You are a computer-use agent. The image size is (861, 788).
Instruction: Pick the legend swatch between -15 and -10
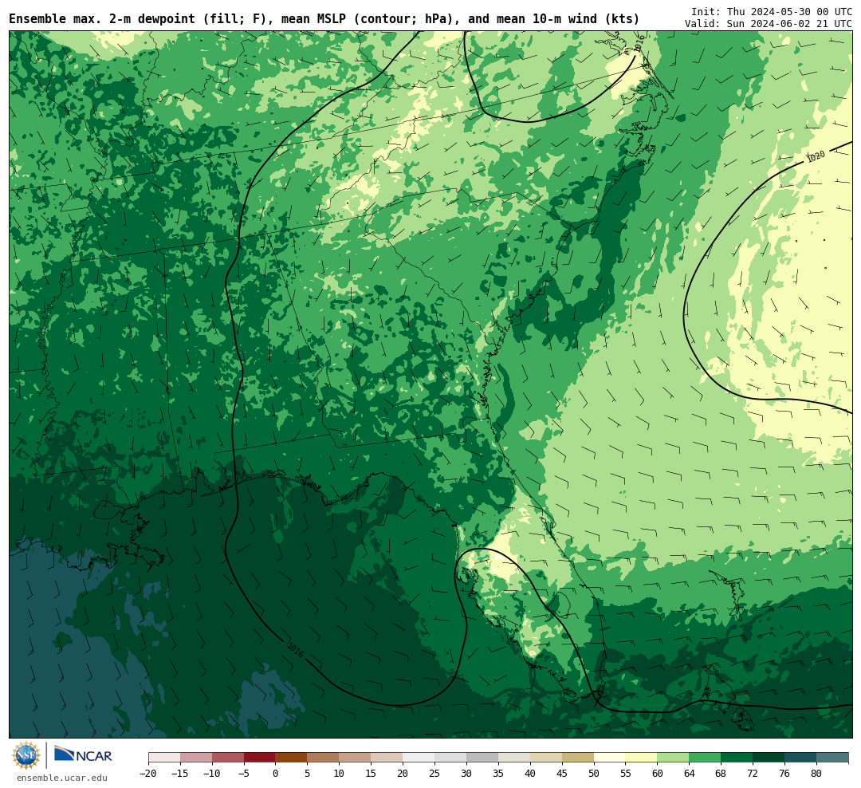tap(196, 758)
